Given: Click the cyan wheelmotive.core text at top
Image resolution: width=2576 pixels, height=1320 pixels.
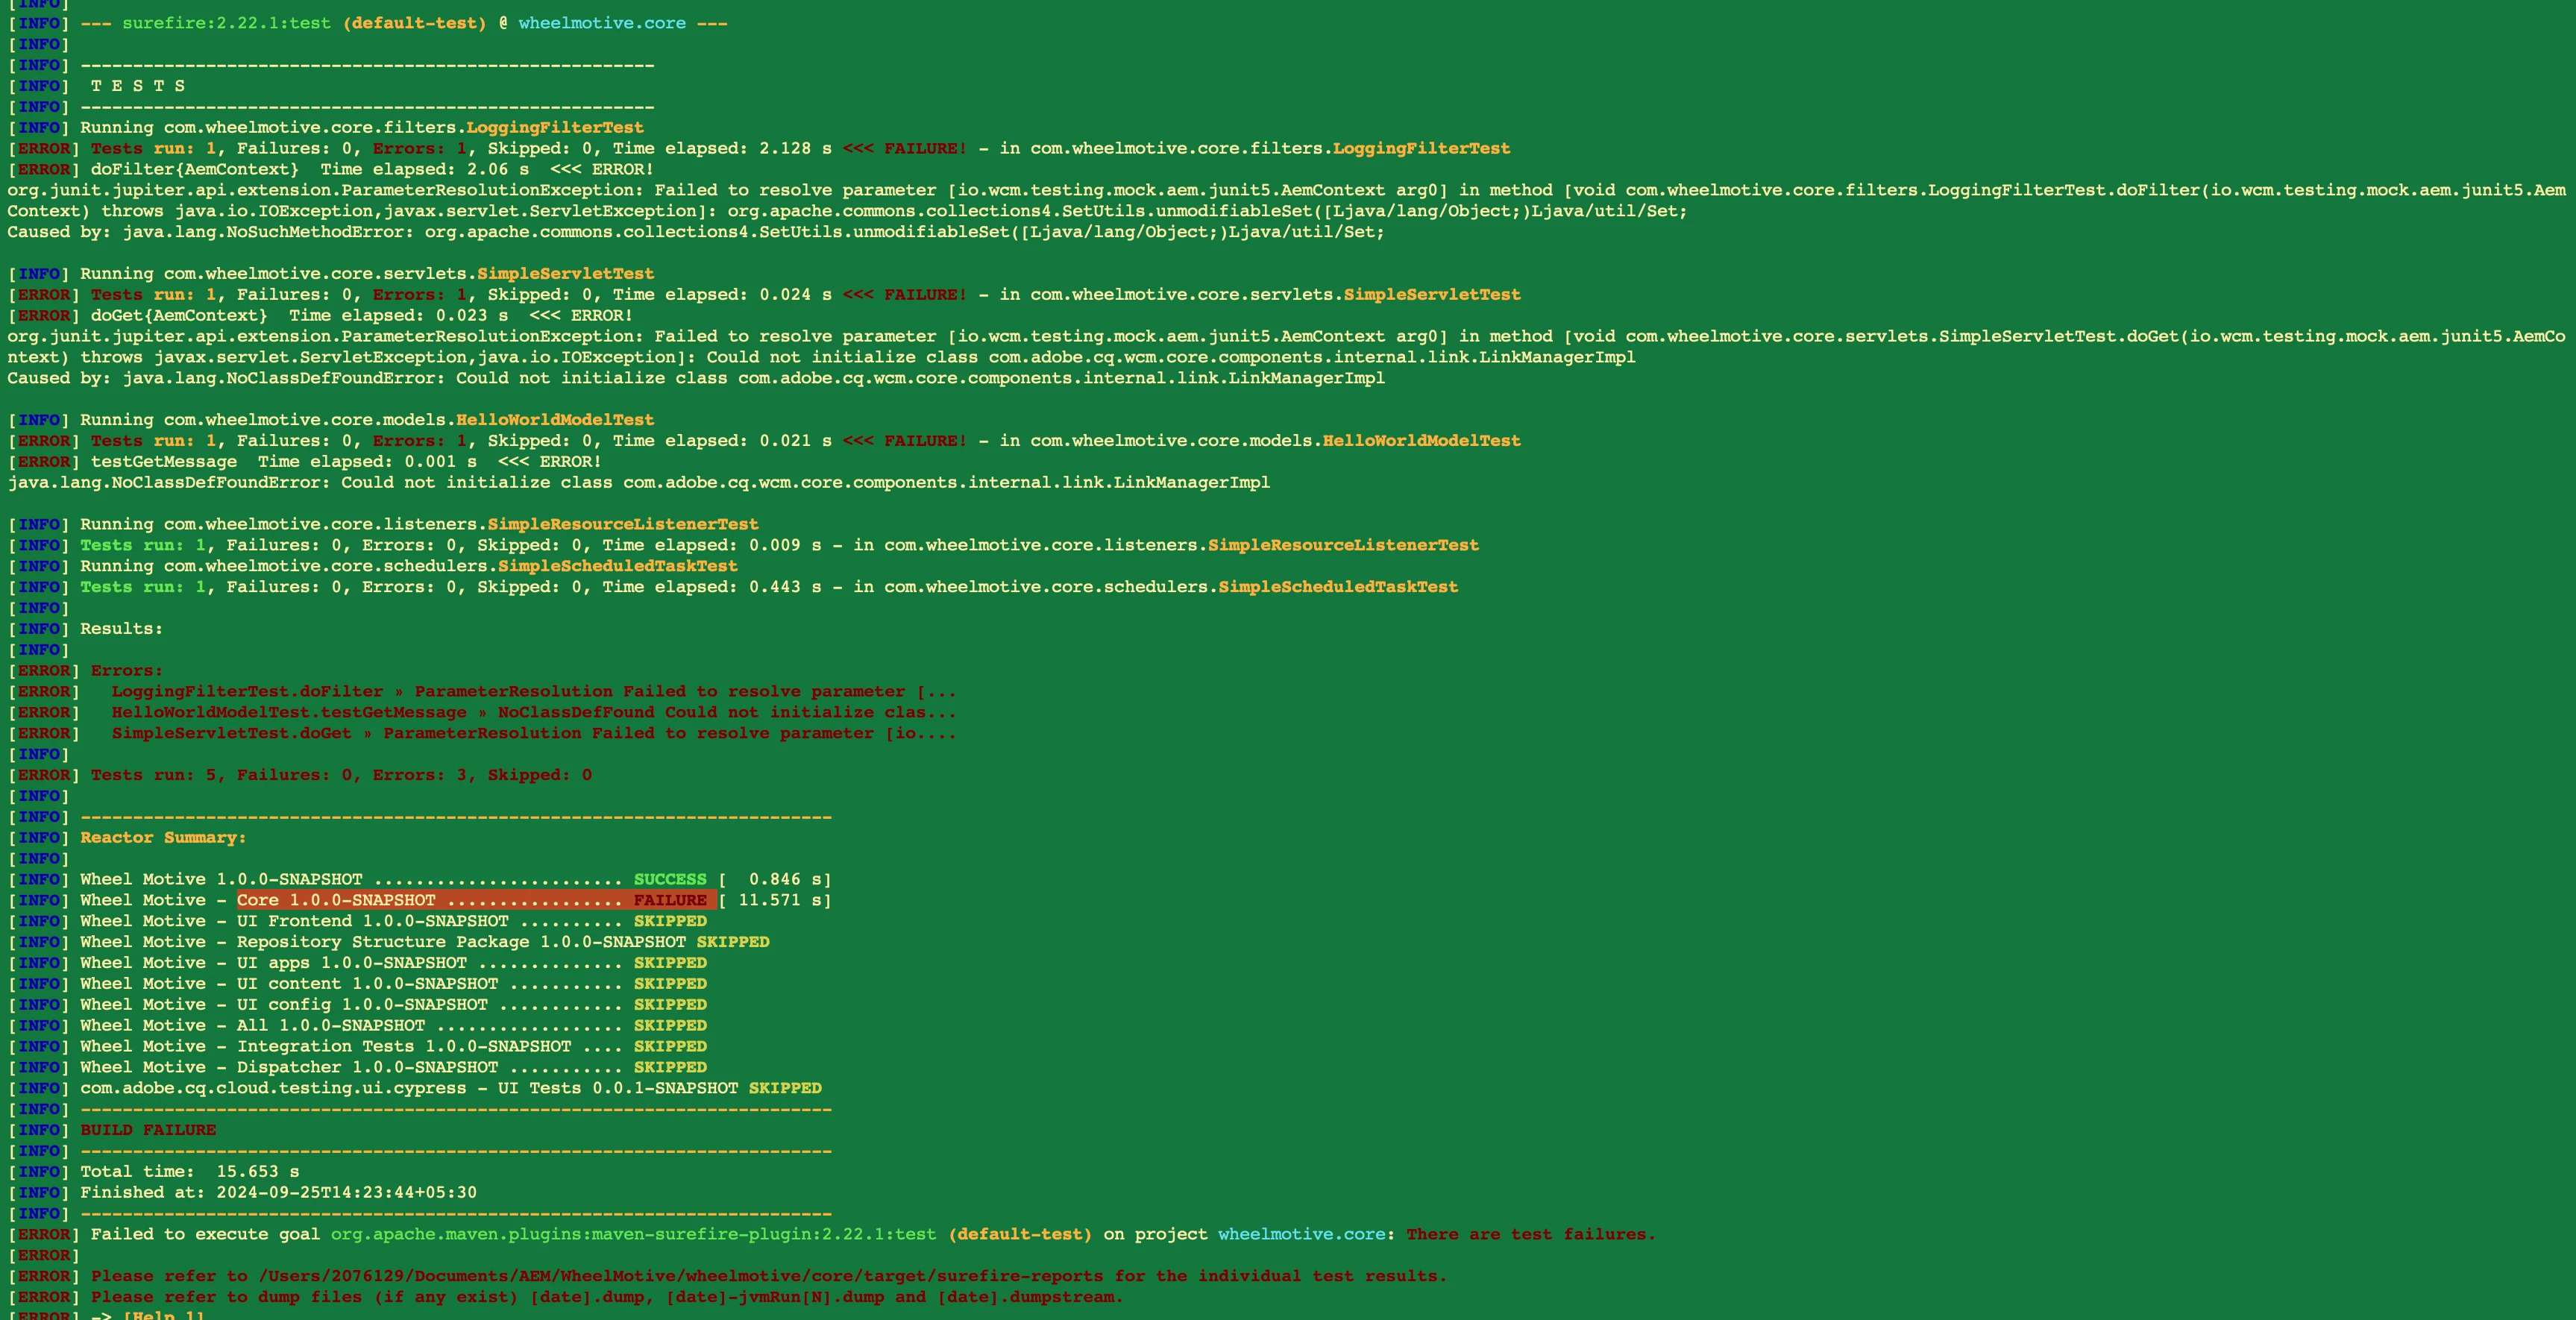Looking at the screenshot, I should click(x=601, y=23).
